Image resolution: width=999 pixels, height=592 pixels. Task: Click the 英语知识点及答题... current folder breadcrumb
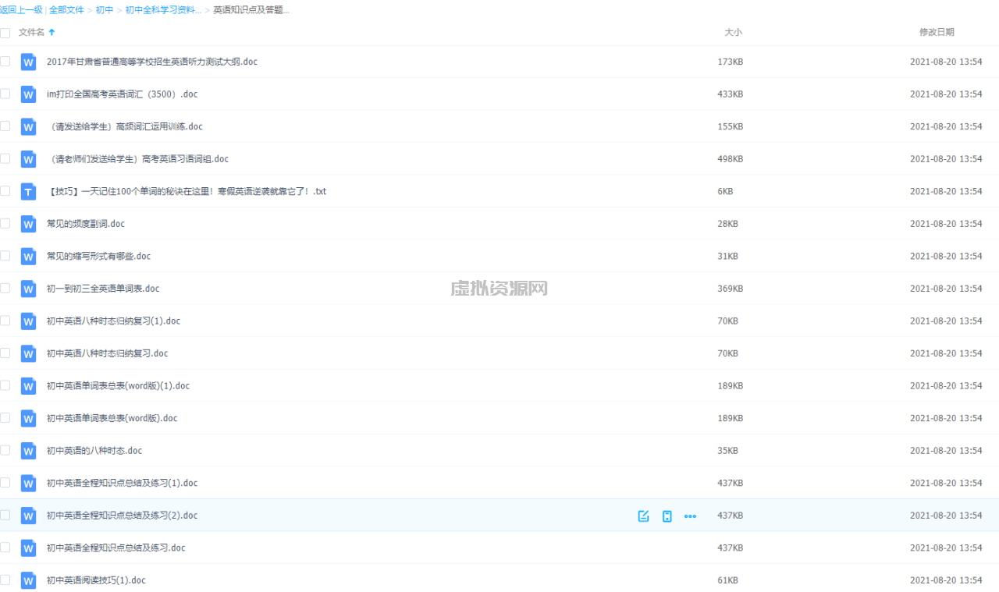click(251, 10)
